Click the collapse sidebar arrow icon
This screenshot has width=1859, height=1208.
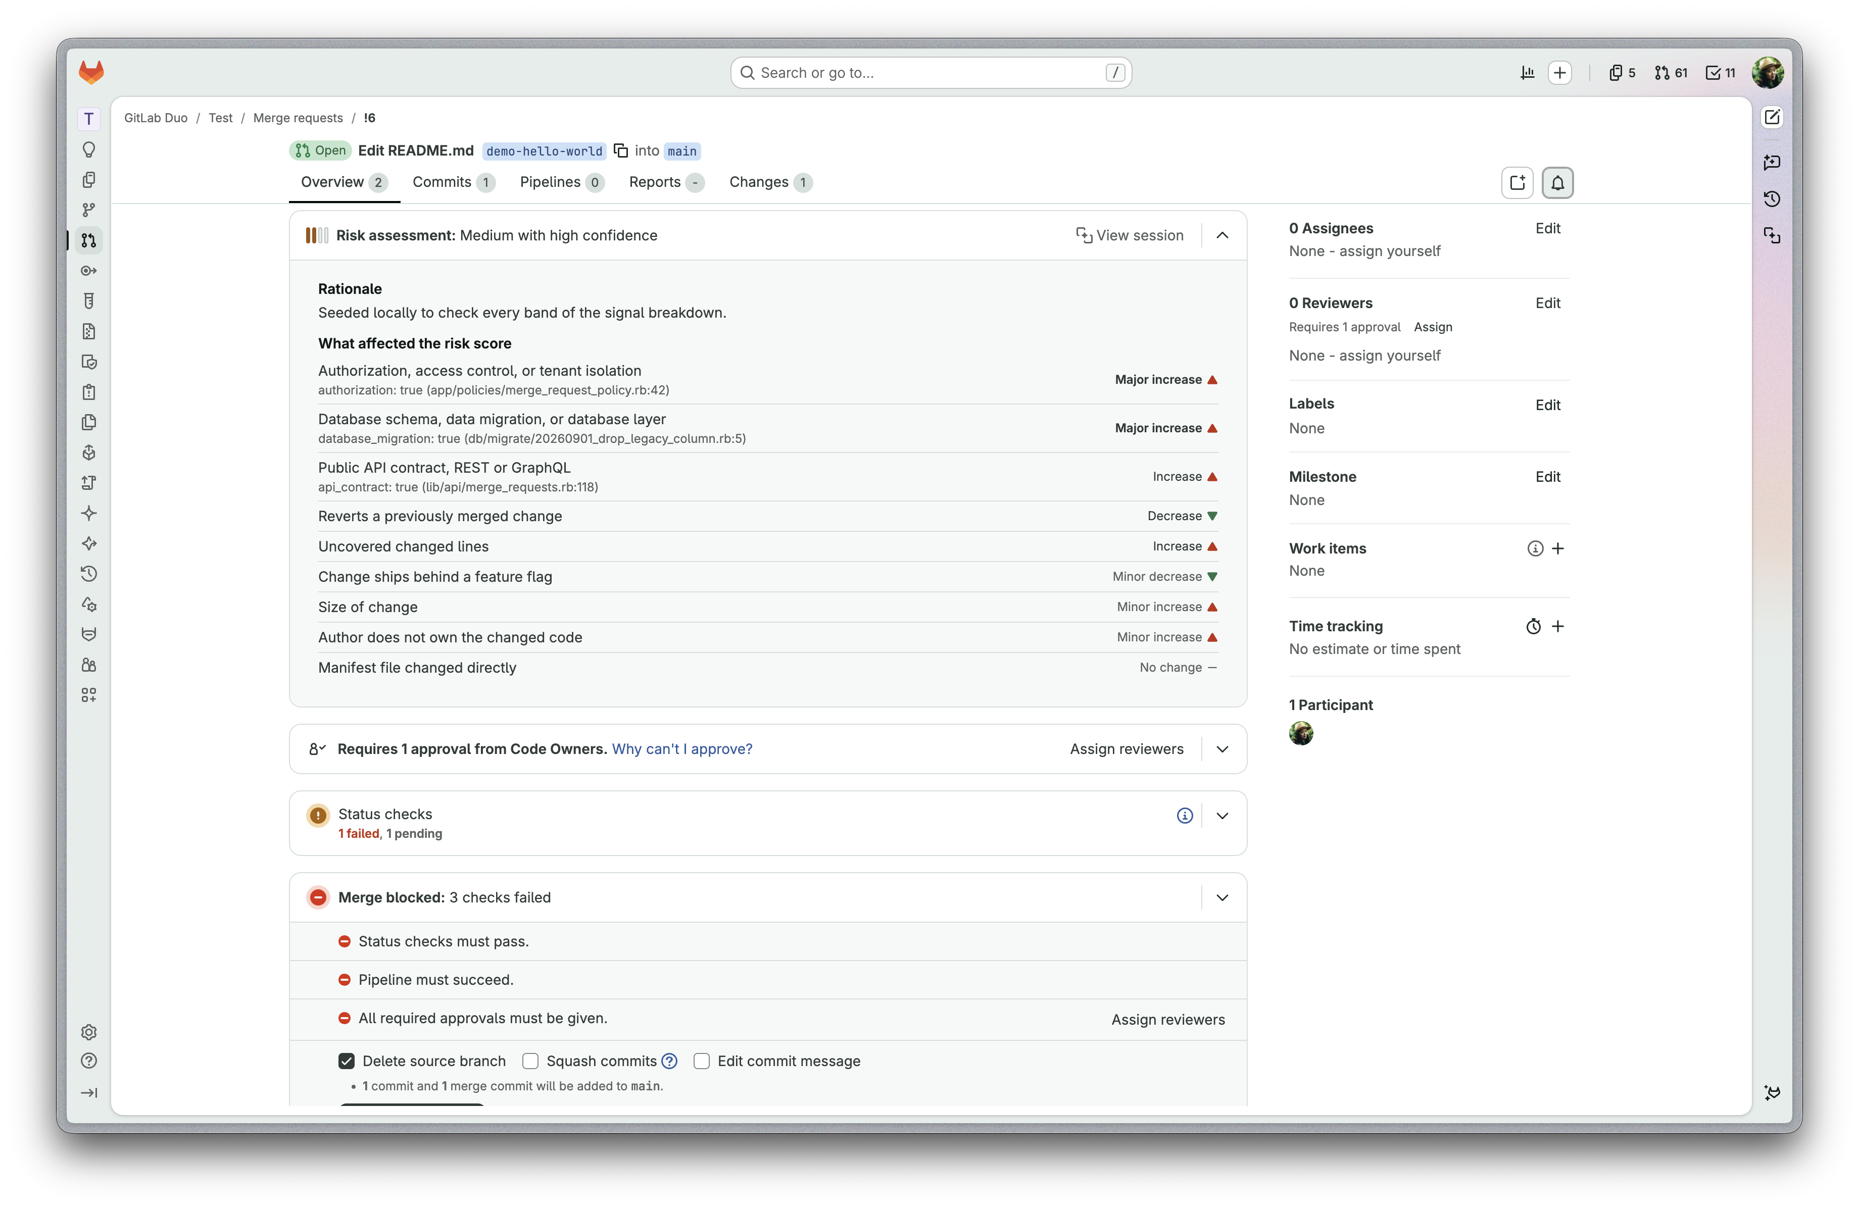(x=89, y=1092)
